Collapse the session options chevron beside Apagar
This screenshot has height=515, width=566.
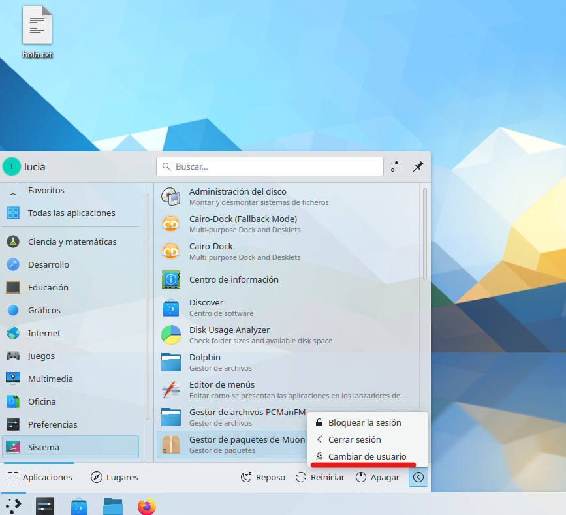(418, 476)
